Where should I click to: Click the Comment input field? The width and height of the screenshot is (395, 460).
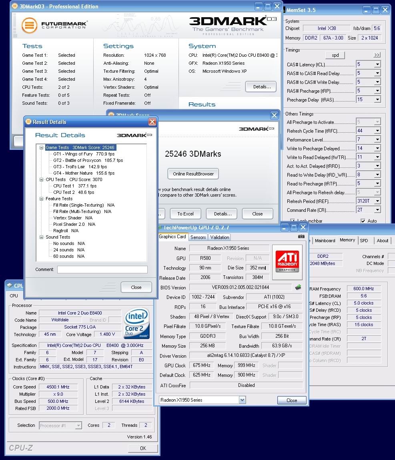(102, 269)
